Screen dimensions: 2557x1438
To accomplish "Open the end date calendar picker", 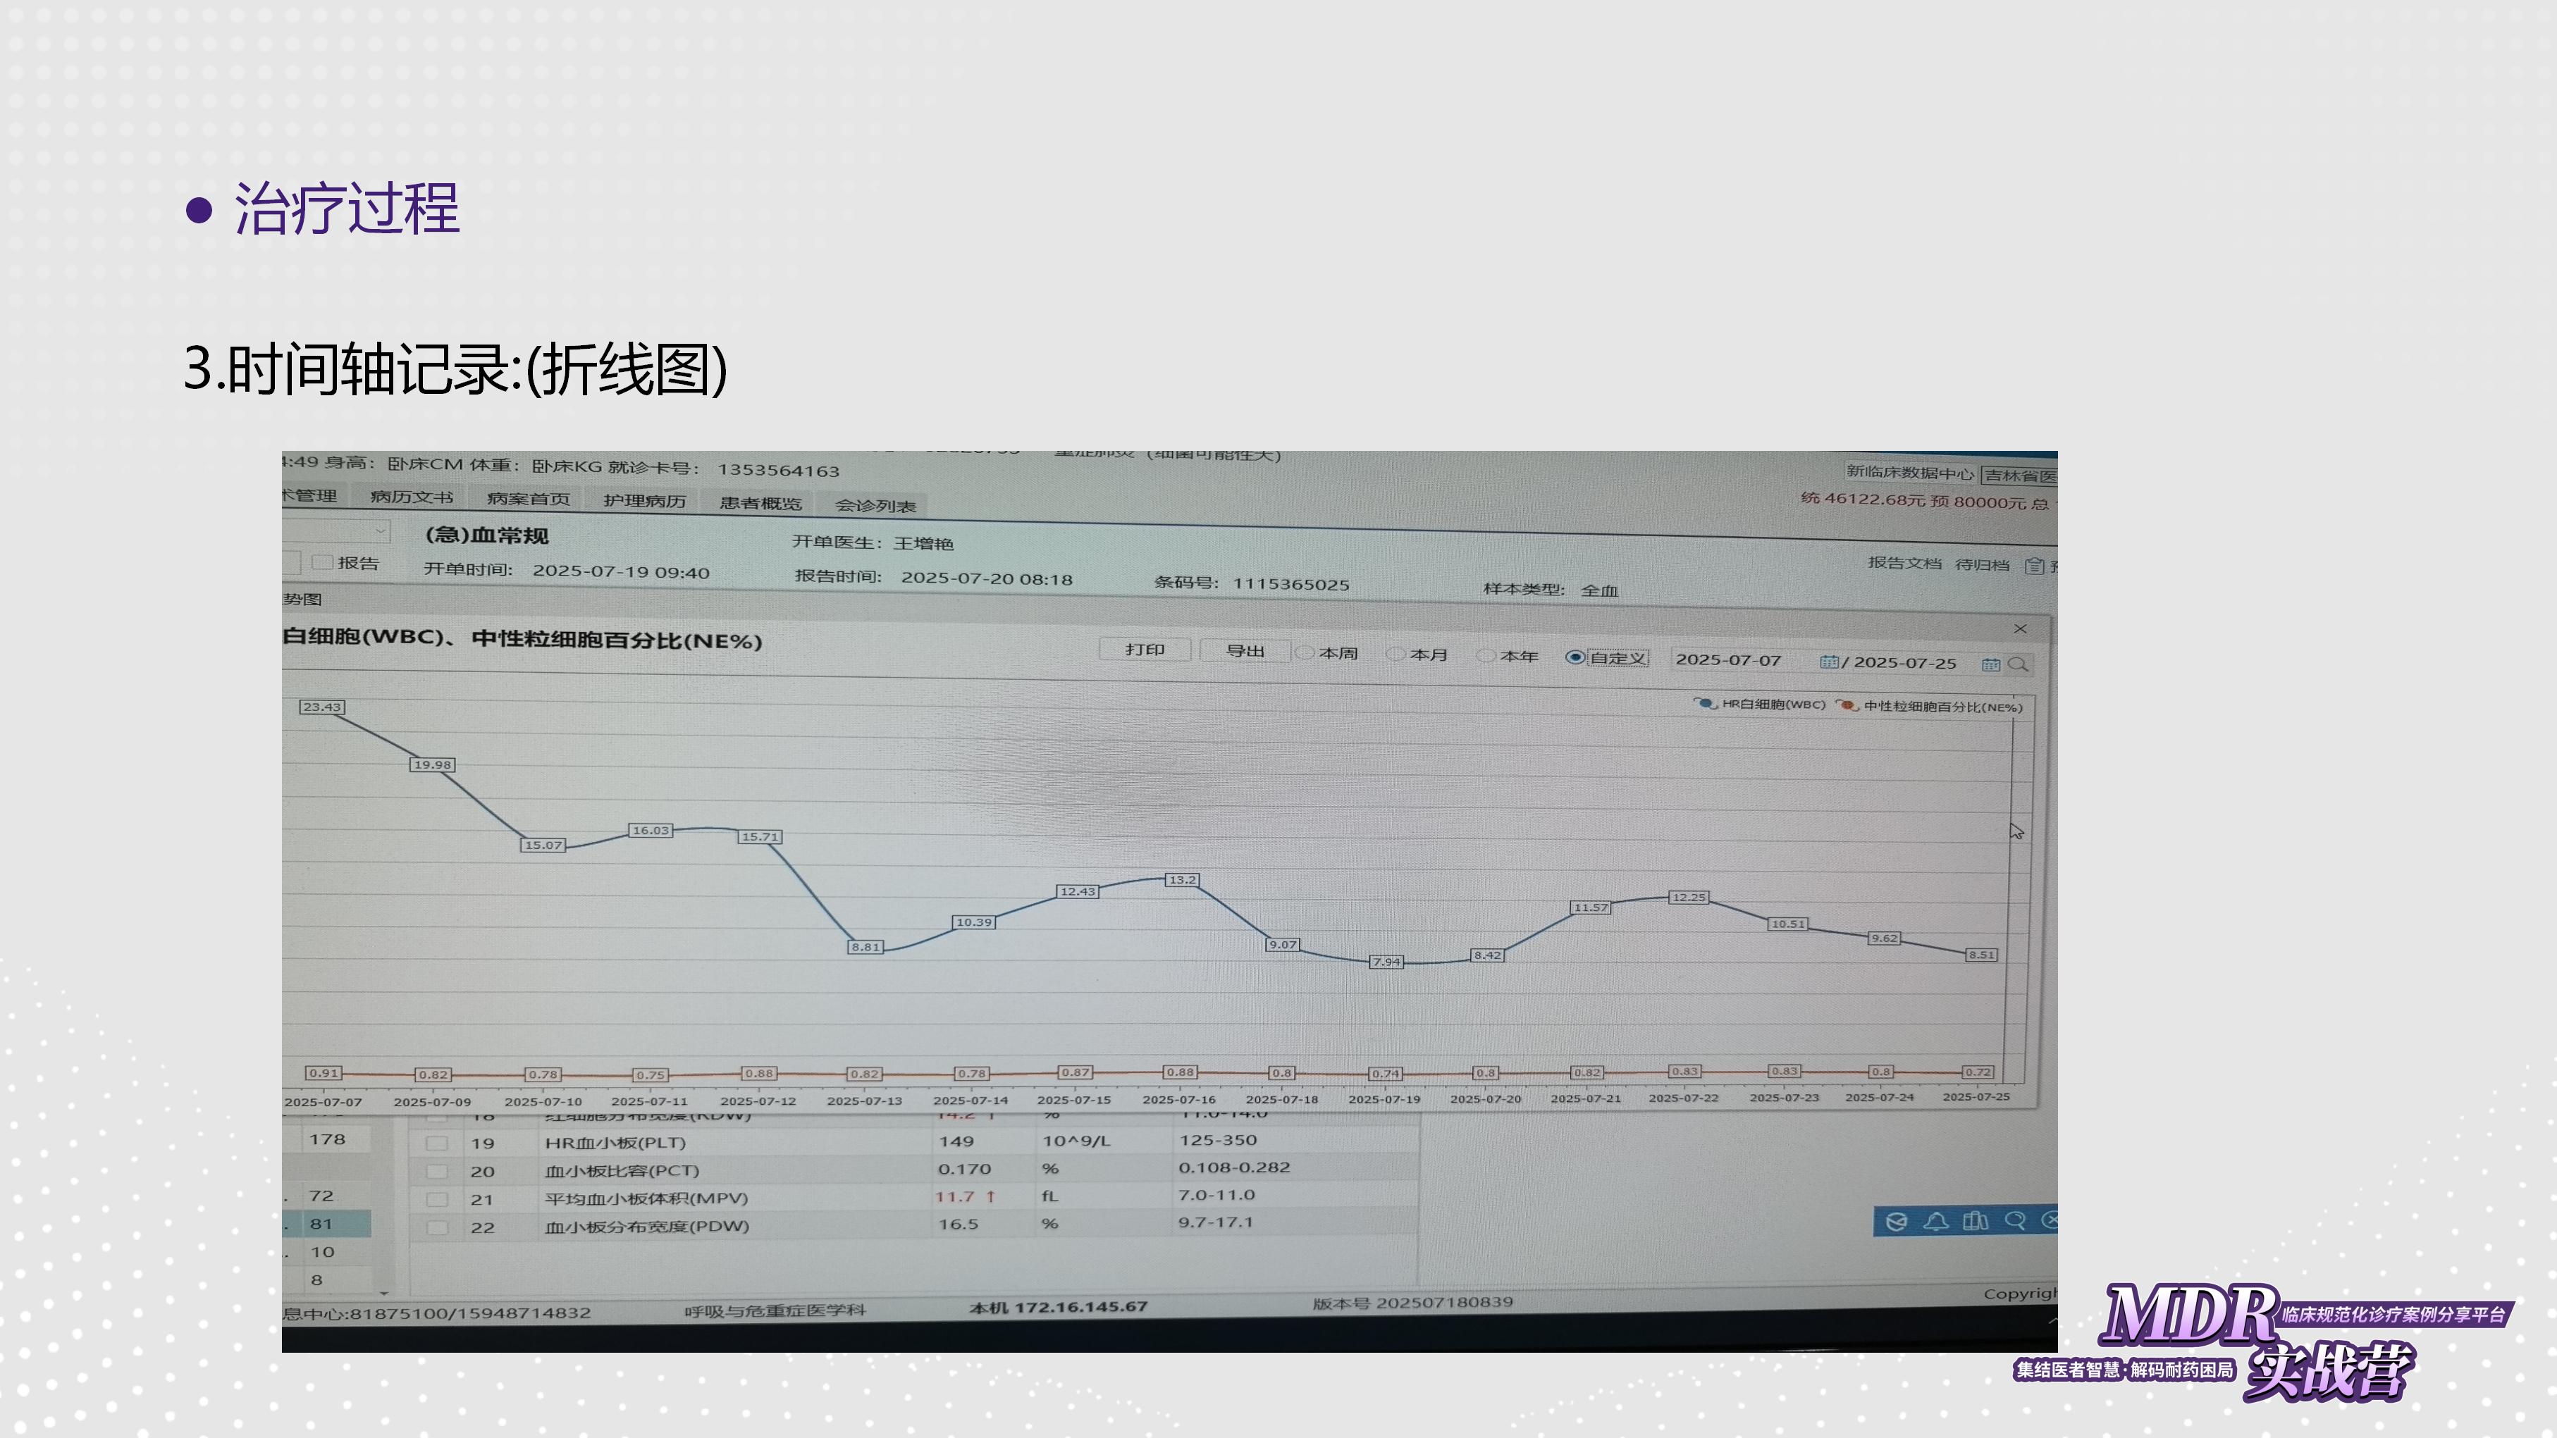I will (x=1990, y=665).
